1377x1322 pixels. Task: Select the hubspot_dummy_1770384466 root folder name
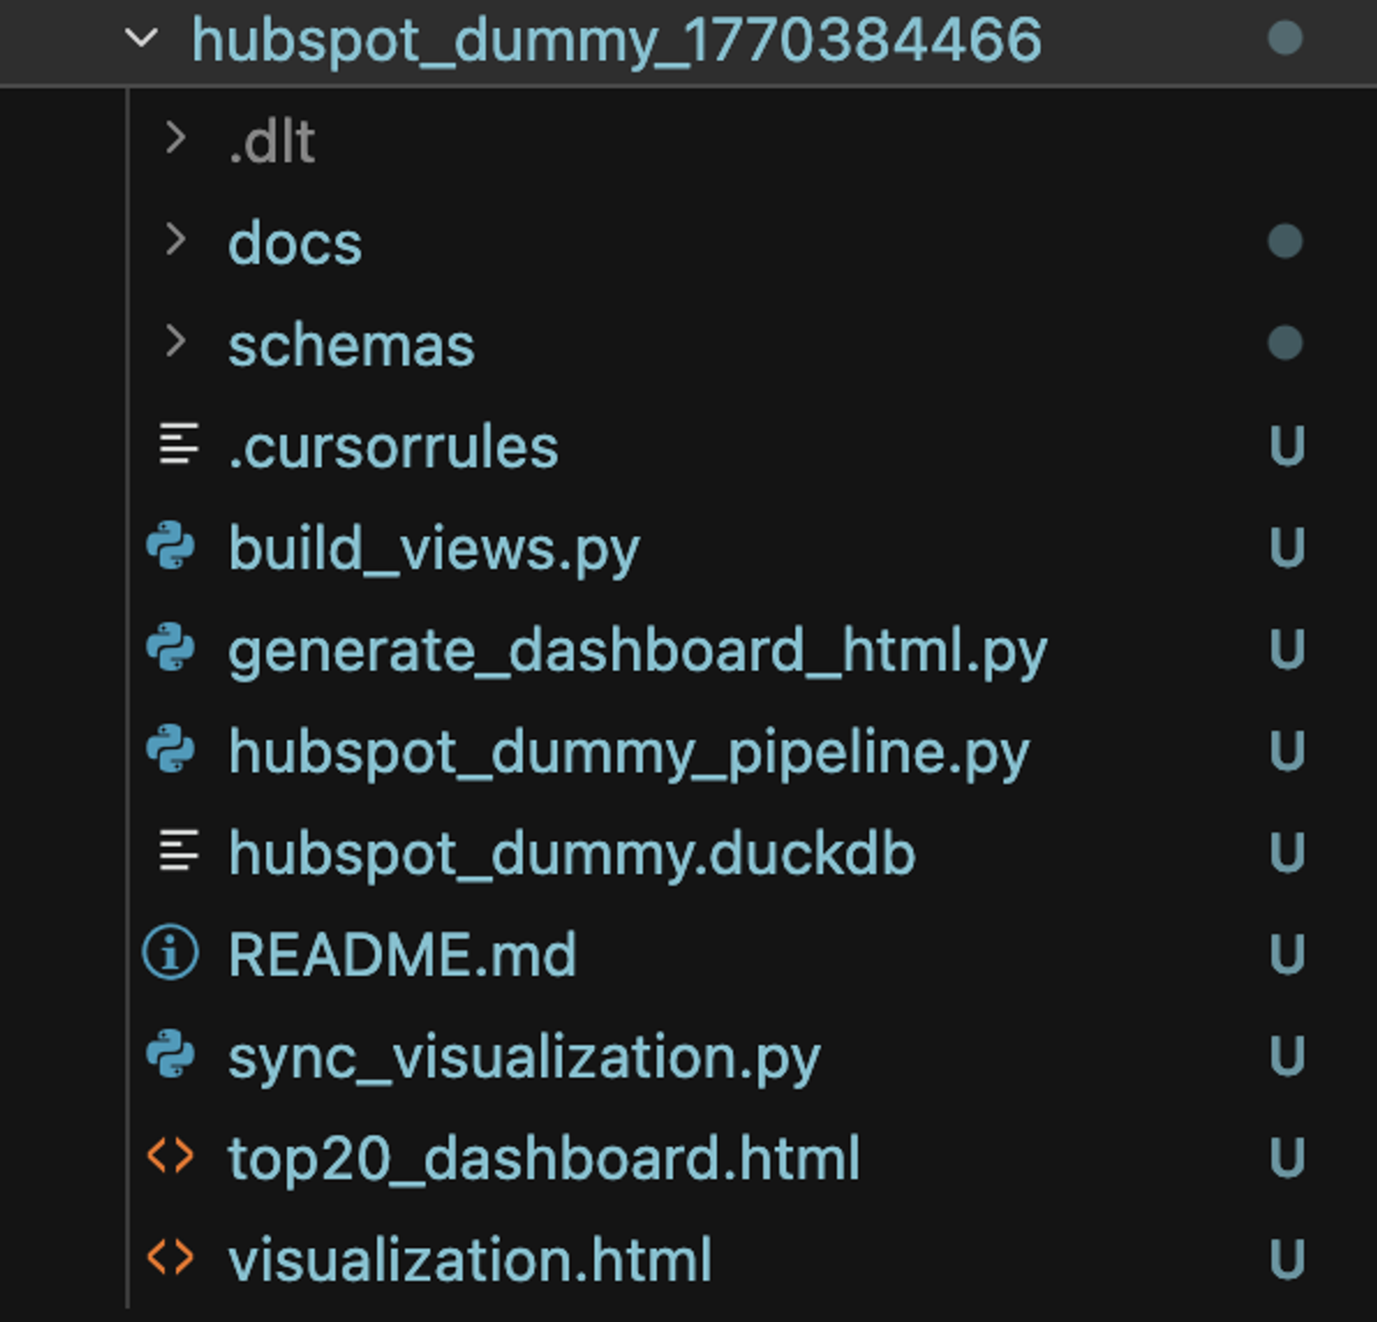click(617, 41)
